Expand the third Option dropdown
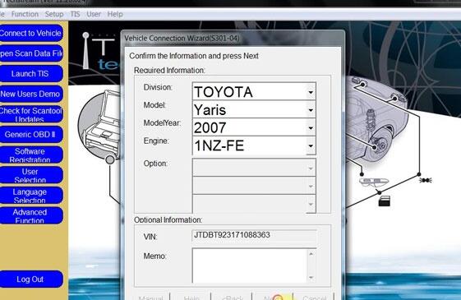Screen dimensions: 461x300 pyautogui.click(x=311, y=204)
